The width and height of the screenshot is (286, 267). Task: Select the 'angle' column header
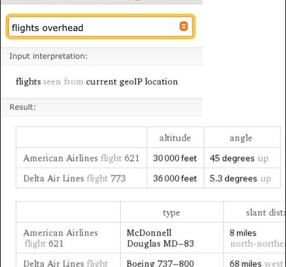241,138
